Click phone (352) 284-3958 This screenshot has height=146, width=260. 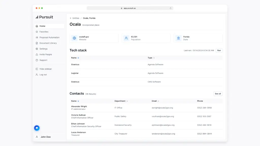coord(204,108)
